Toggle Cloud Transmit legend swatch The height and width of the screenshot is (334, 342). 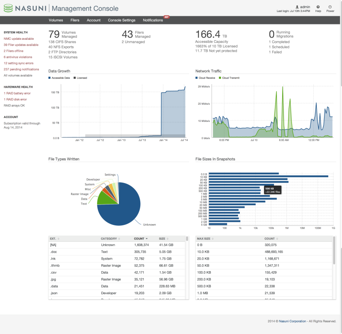point(220,78)
